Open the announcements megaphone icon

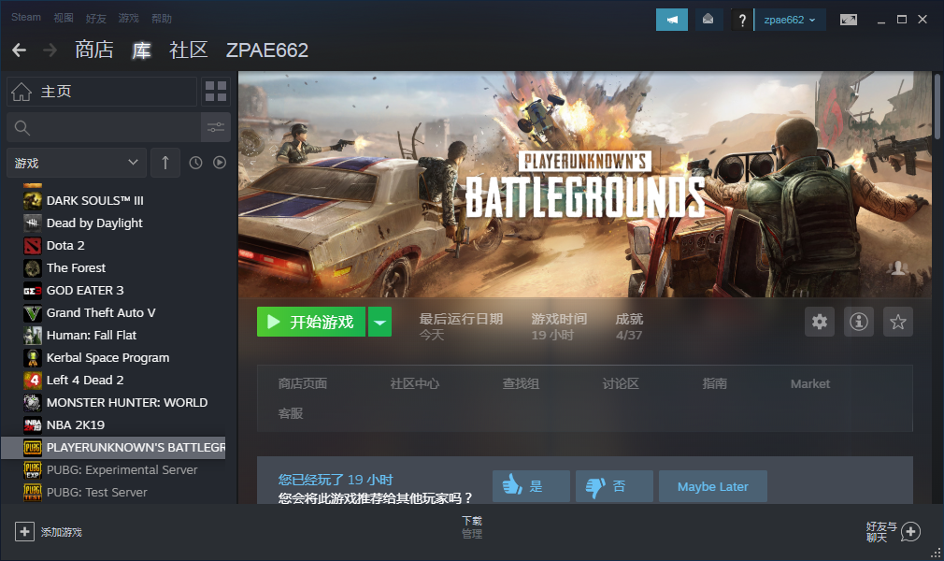(x=672, y=20)
